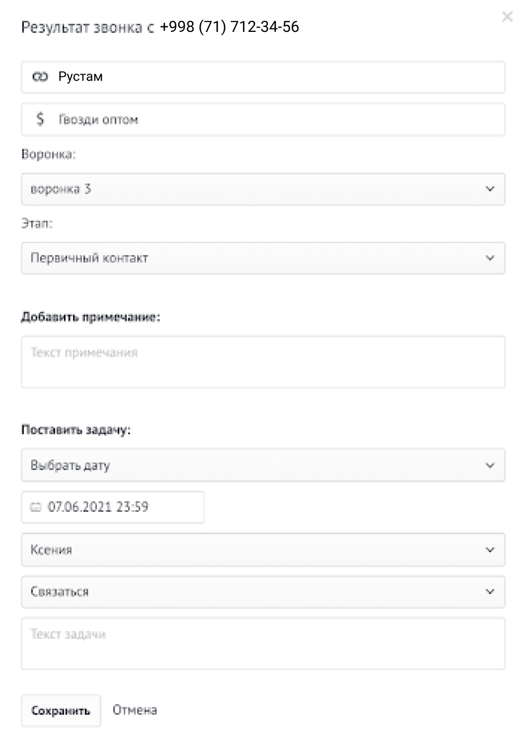Click the 07.06.2021 23:59 date input
The width and height of the screenshot is (525, 746).
121,507
